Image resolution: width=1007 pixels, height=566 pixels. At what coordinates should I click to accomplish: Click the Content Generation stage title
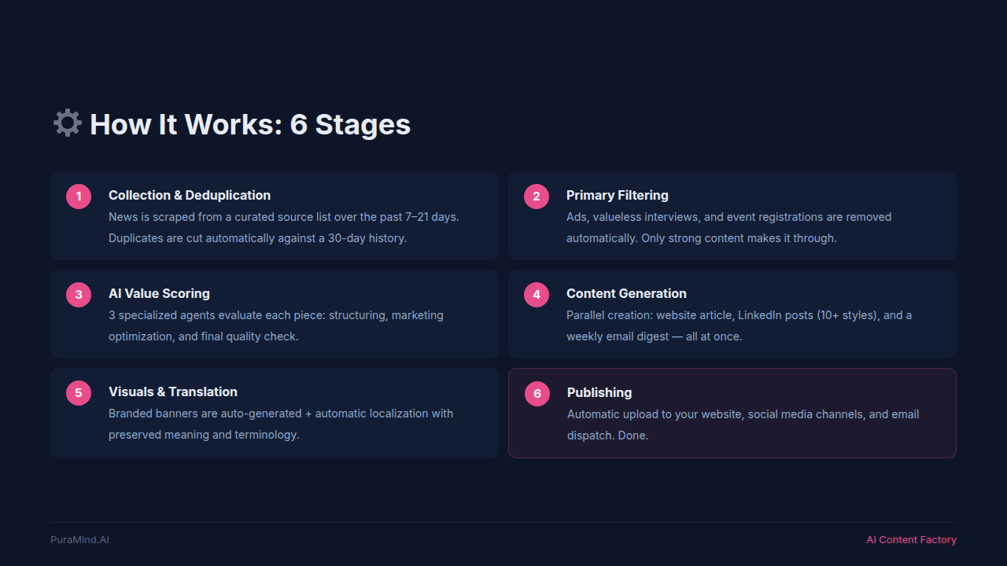tap(626, 293)
